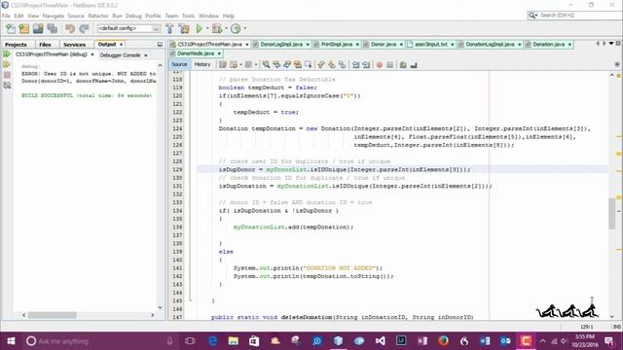Show the document list dropdown arrow
The width and height of the screenshot is (623, 350).
[x=611, y=43]
